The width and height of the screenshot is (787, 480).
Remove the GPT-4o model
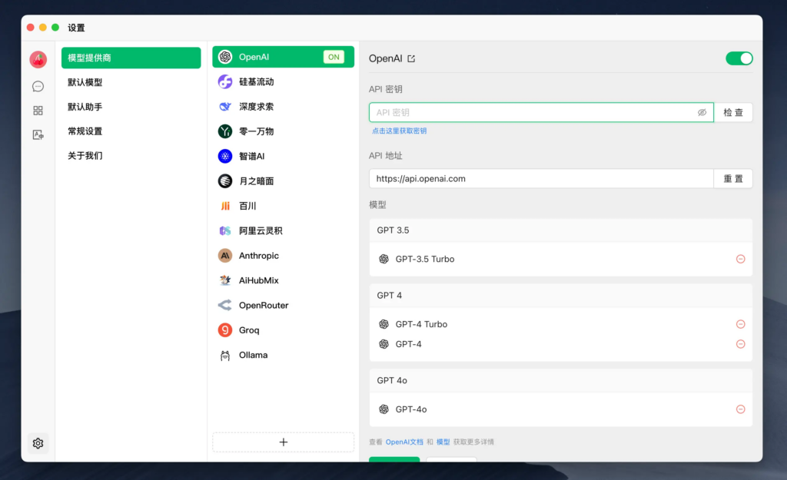coord(740,409)
